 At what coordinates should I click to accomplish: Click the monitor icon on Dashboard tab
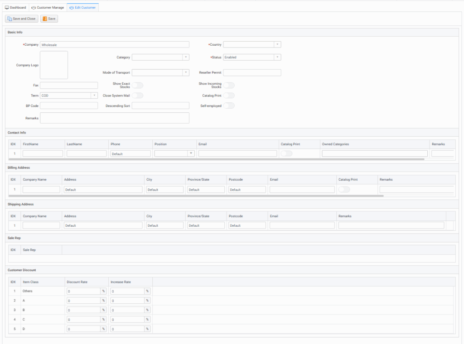[7, 8]
